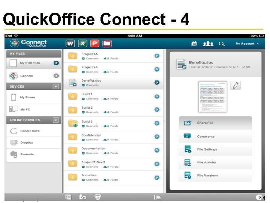Create a new Excel spreadsheet

click(x=82, y=44)
